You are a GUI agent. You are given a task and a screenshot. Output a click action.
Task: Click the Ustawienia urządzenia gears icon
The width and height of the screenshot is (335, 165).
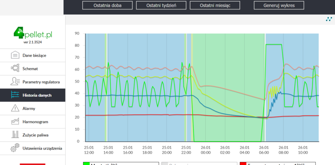tap(15, 148)
